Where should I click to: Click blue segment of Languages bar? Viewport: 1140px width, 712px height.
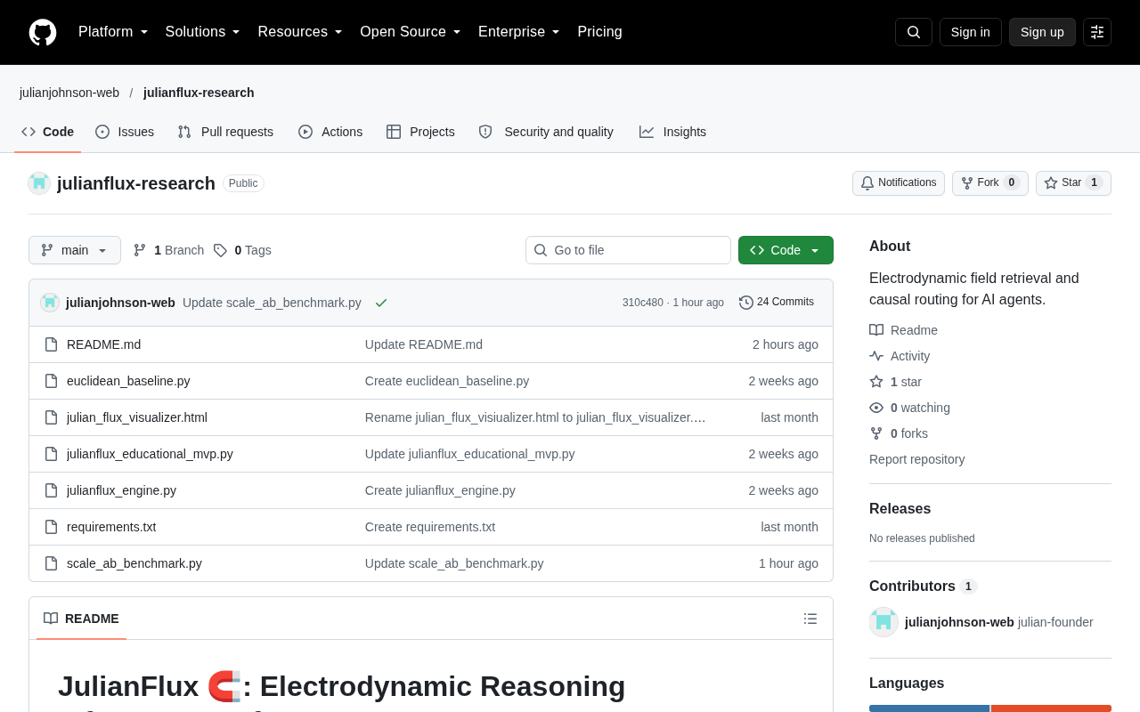pos(929,708)
